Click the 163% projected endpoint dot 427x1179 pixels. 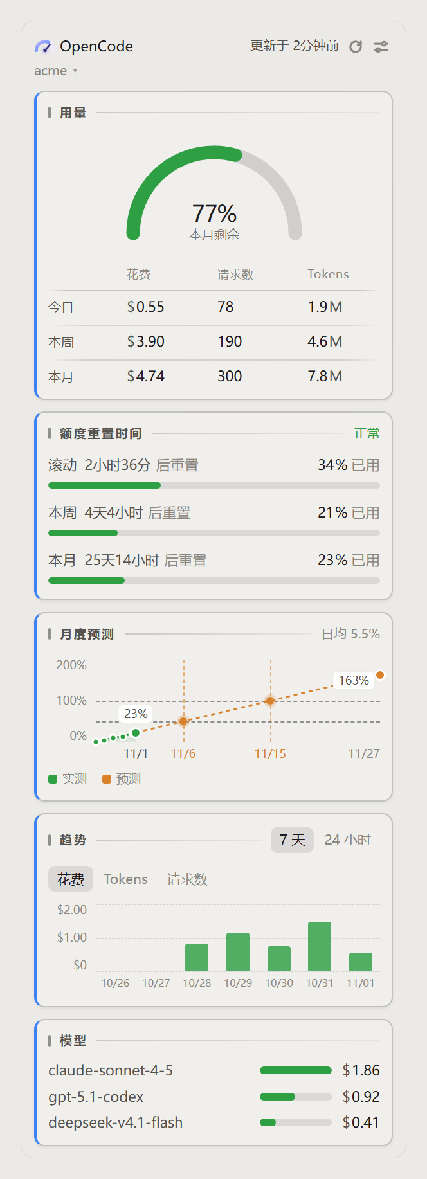[x=380, y=675]
